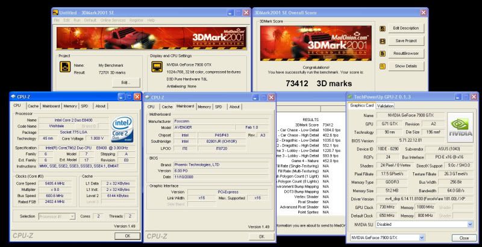Click the Core Speed value 5405.4 MHz
Screen dimensions: 482x247
click(55, 183)
